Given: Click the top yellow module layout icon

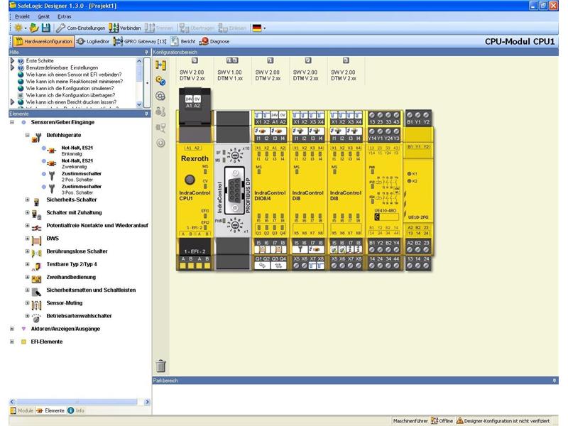Looking at the screenshot, I should (x=160, y=65).
